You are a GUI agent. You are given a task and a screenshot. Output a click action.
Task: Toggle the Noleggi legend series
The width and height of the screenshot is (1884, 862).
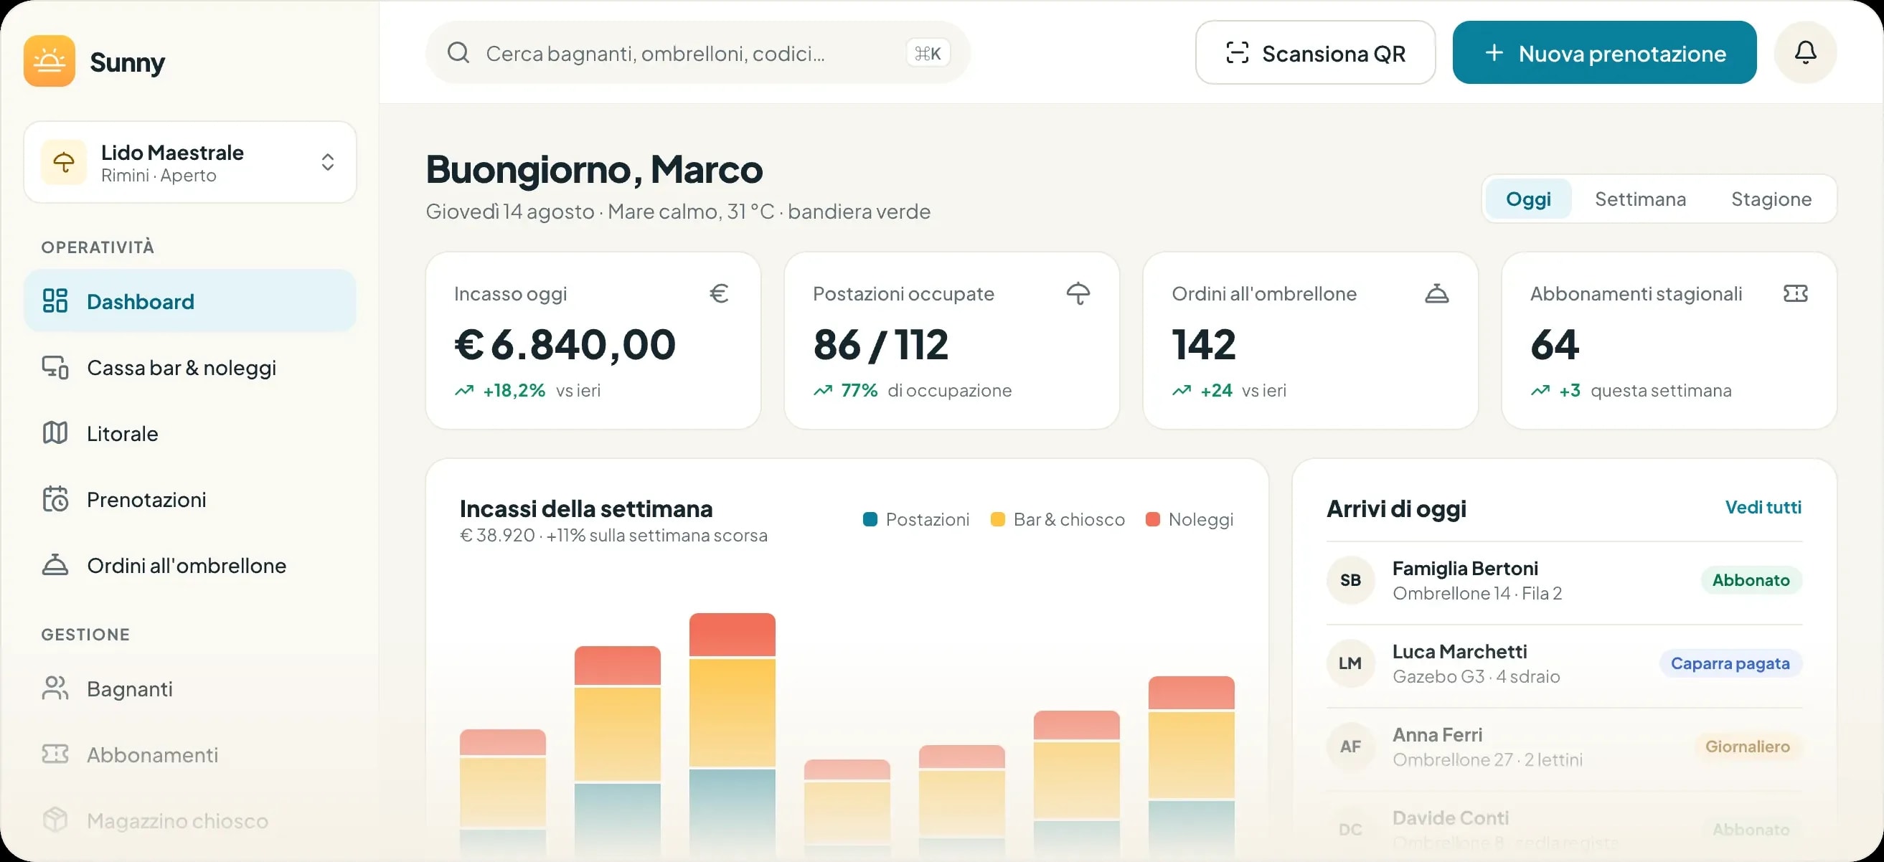1190,519
